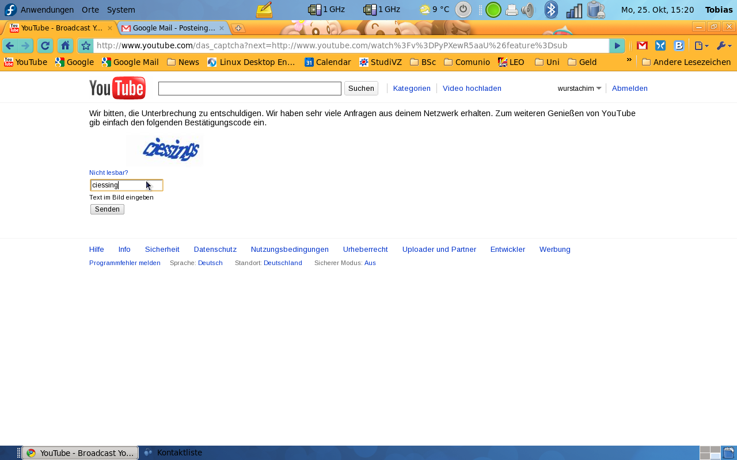Expand the BSc bookmark folder
Image resolution: width=737 pixels, height=460 pixels.
tap(423, 62)
